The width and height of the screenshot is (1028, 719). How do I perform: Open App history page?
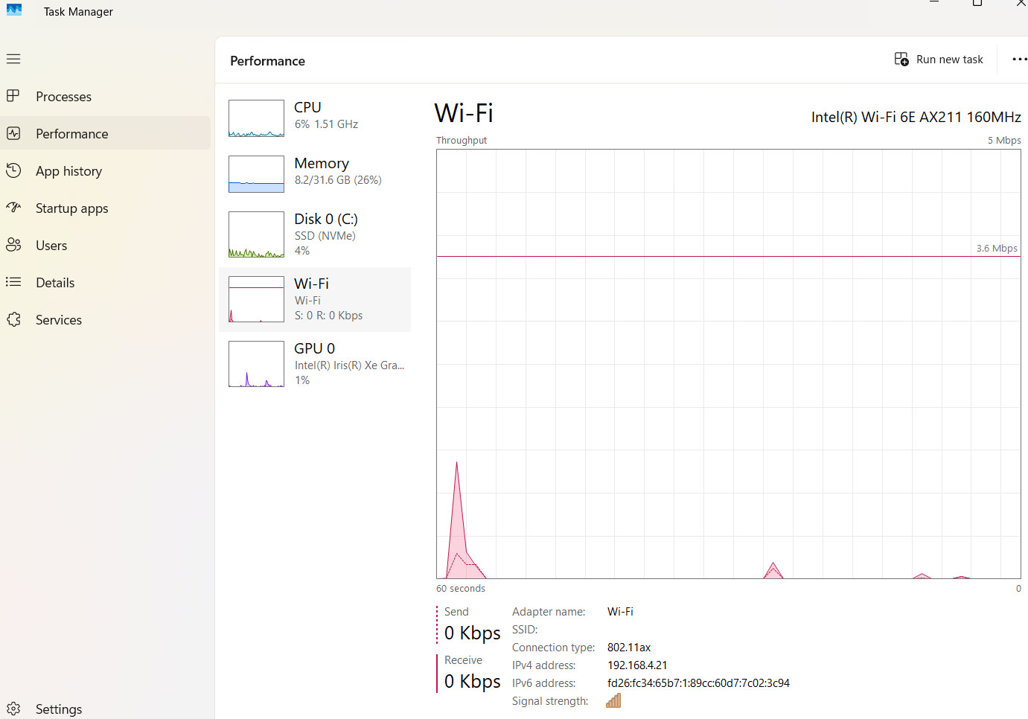coord(105,170)
